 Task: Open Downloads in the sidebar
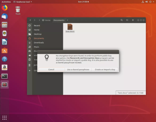tap(39, 43)
